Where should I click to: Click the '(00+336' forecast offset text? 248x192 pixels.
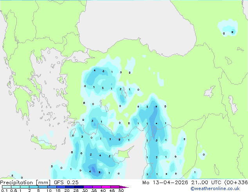point(236,183)
